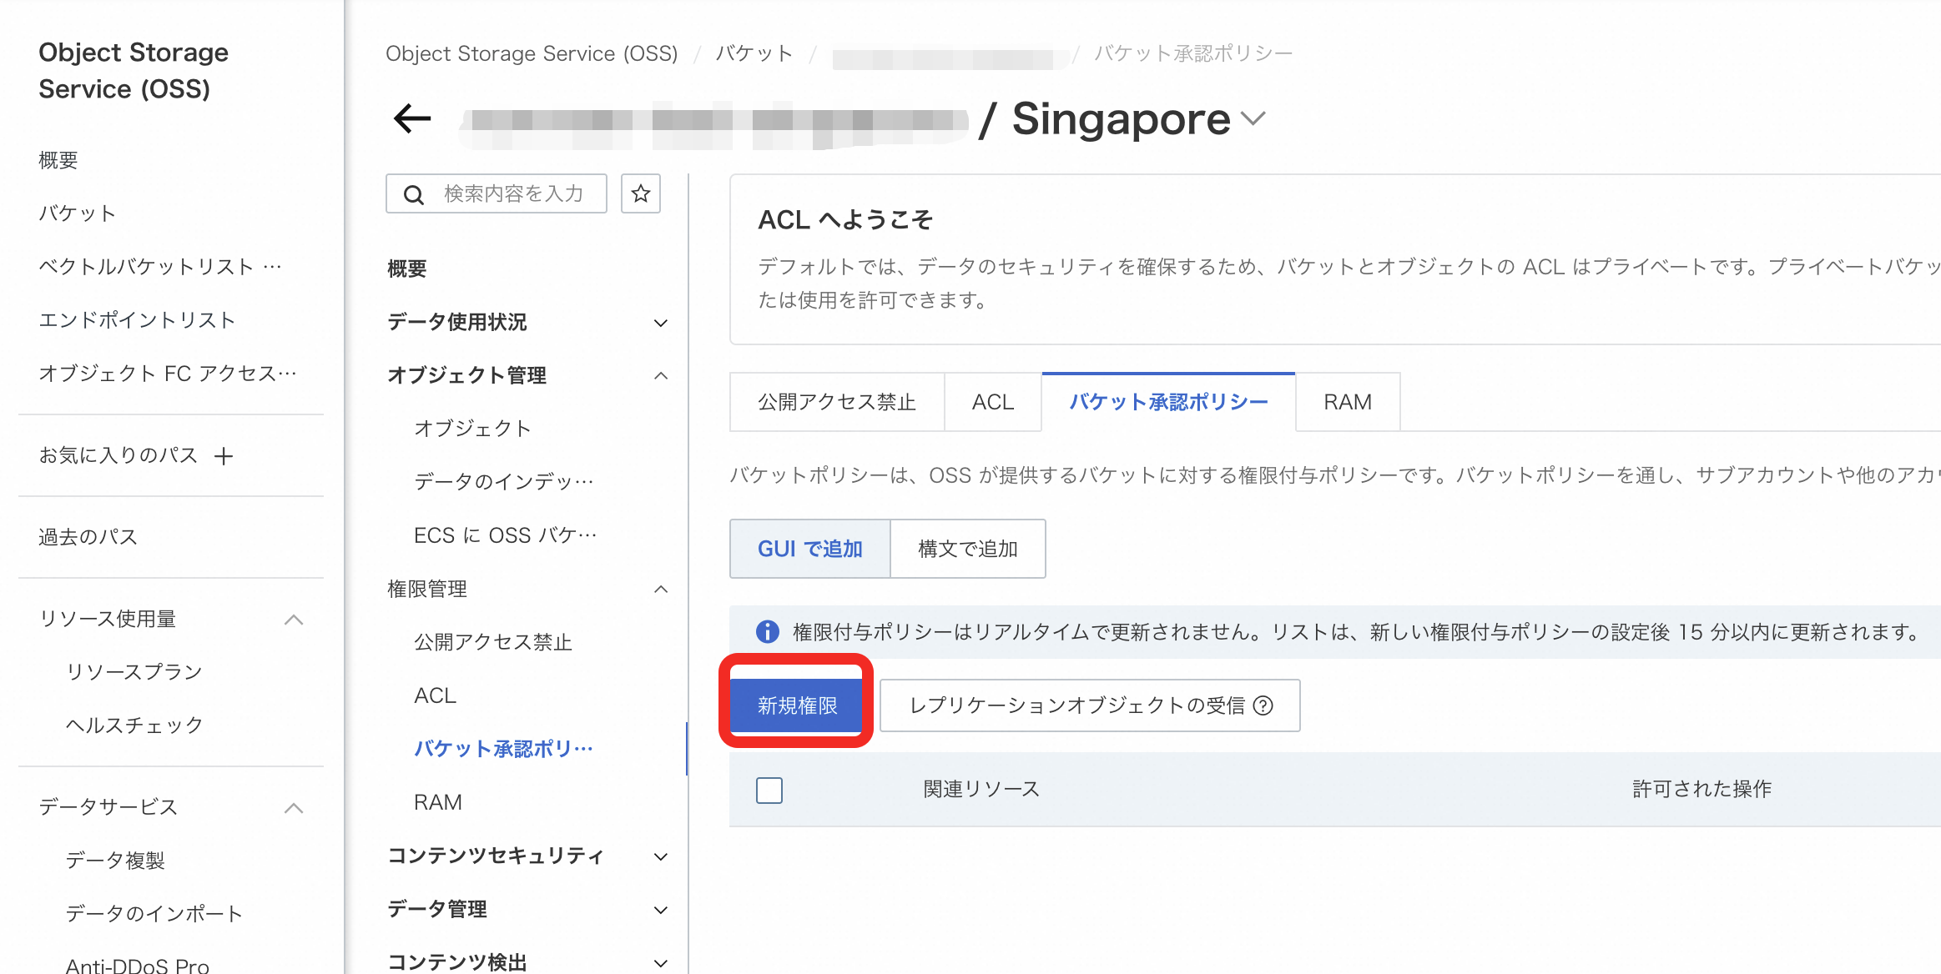
Task: Select GUI で追加 mode
Action: 809,549
